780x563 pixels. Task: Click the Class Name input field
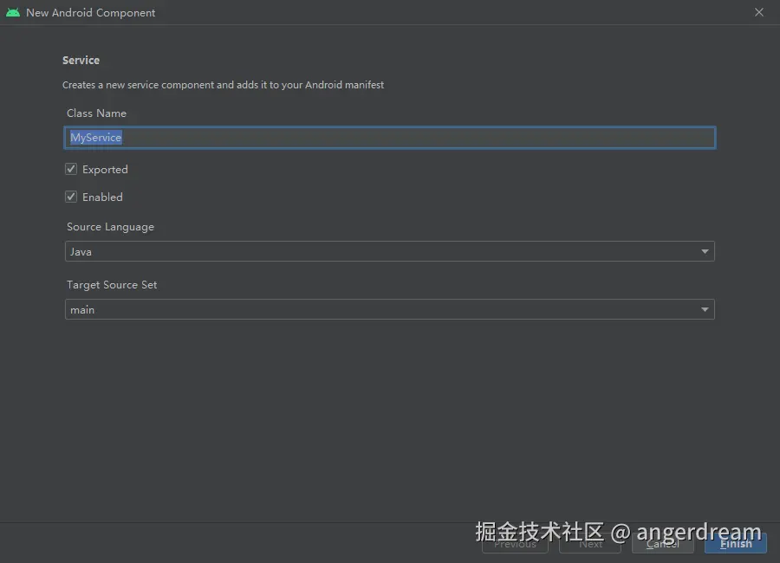(389, 138)
